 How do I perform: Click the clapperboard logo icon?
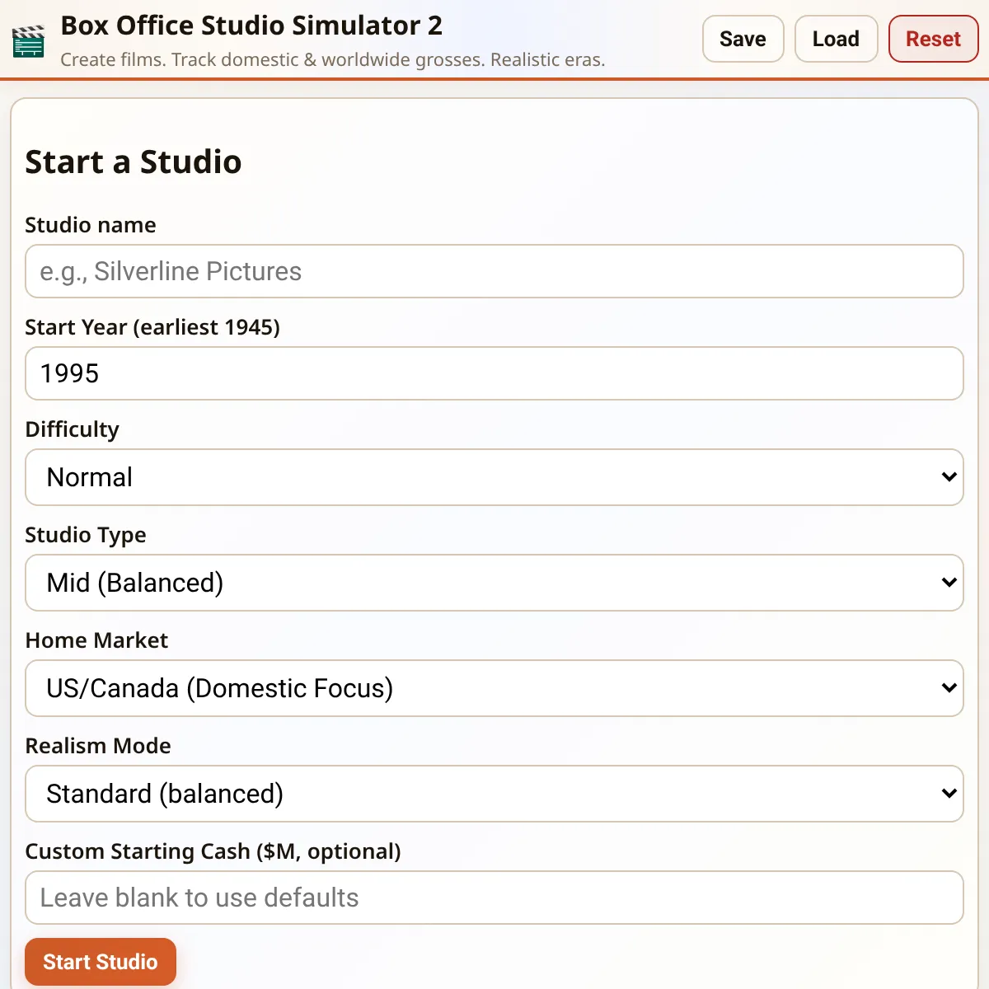29,42
